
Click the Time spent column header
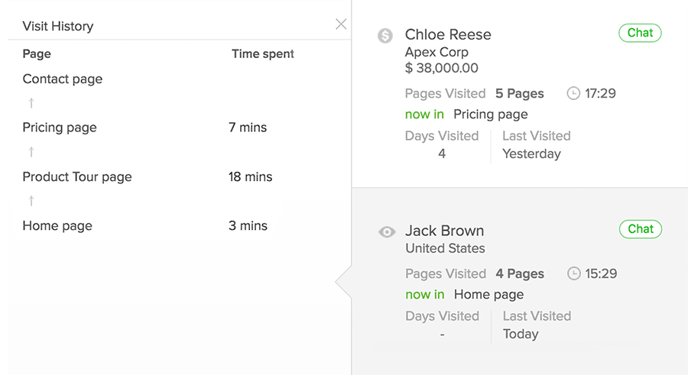coord(262,54)
